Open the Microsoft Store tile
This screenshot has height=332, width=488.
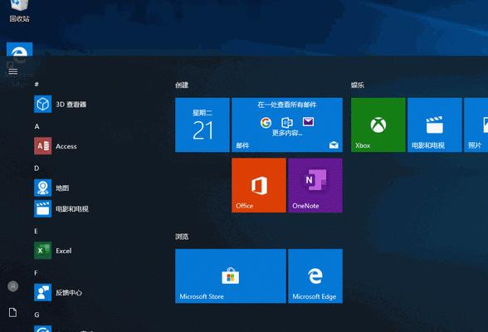pos(231,276)
